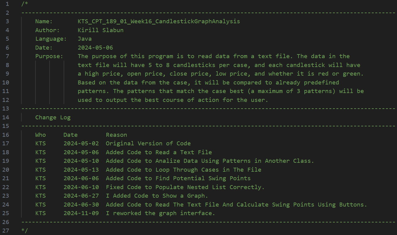Screen dimensions: 397x235
Task: Click the program name KTS_CPT_189_01_Week16_CandlestickGraphAnalysis
Action: pos(159,21)
